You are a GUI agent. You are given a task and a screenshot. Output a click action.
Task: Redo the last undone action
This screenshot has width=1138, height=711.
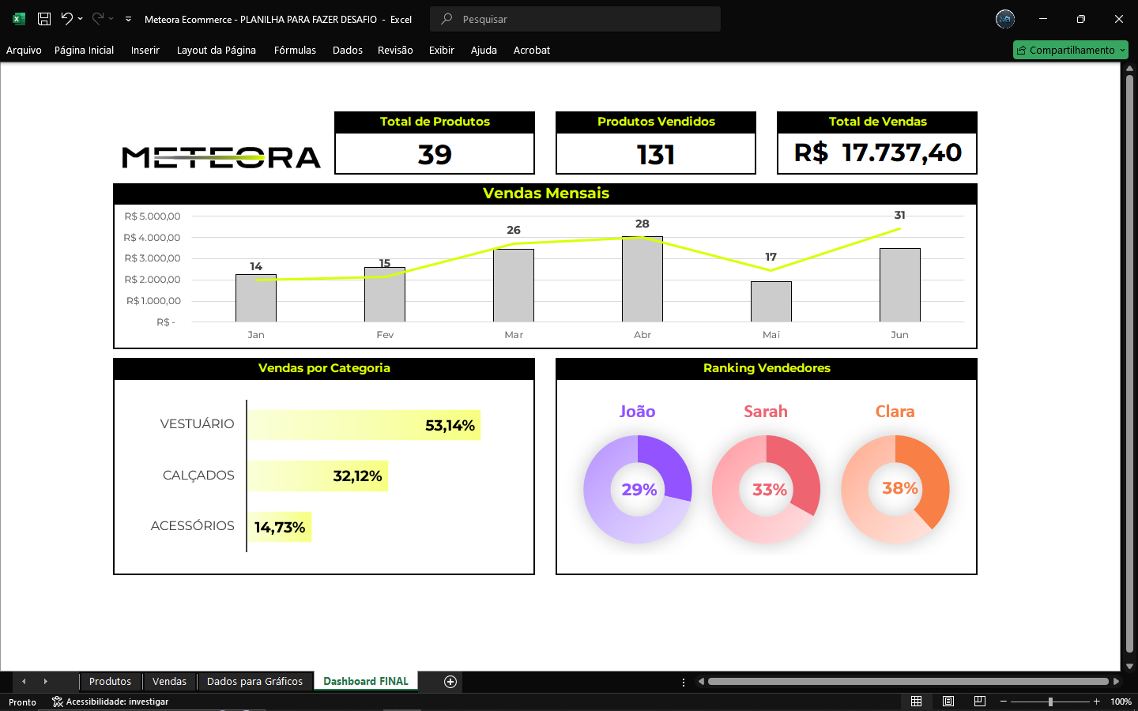click(98, 18)
